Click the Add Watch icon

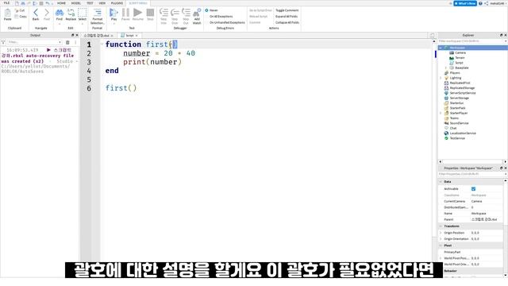coord(197,13)
